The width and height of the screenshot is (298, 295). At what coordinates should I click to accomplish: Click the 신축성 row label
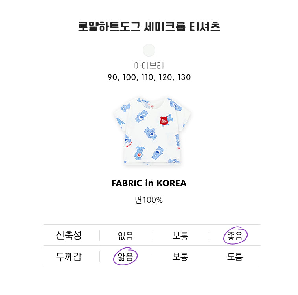[69, 236]
